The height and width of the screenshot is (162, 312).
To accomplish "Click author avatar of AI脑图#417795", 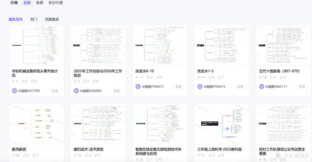I will click(14, 91).
